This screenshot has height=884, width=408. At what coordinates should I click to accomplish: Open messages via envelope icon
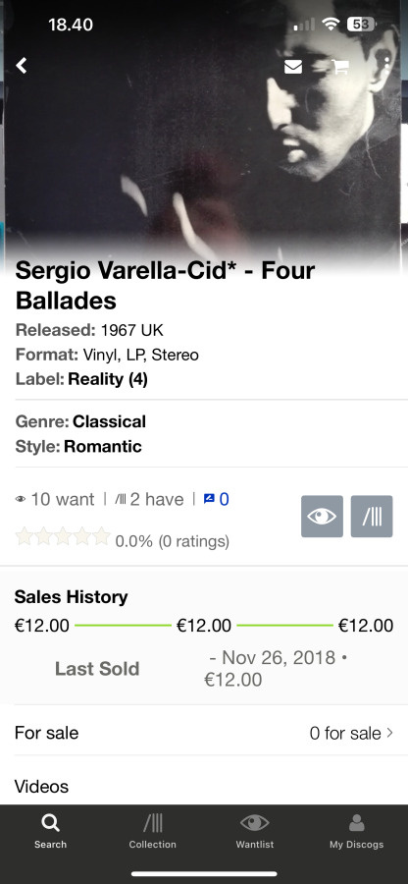pyautogui.click(x=292, y=67)
